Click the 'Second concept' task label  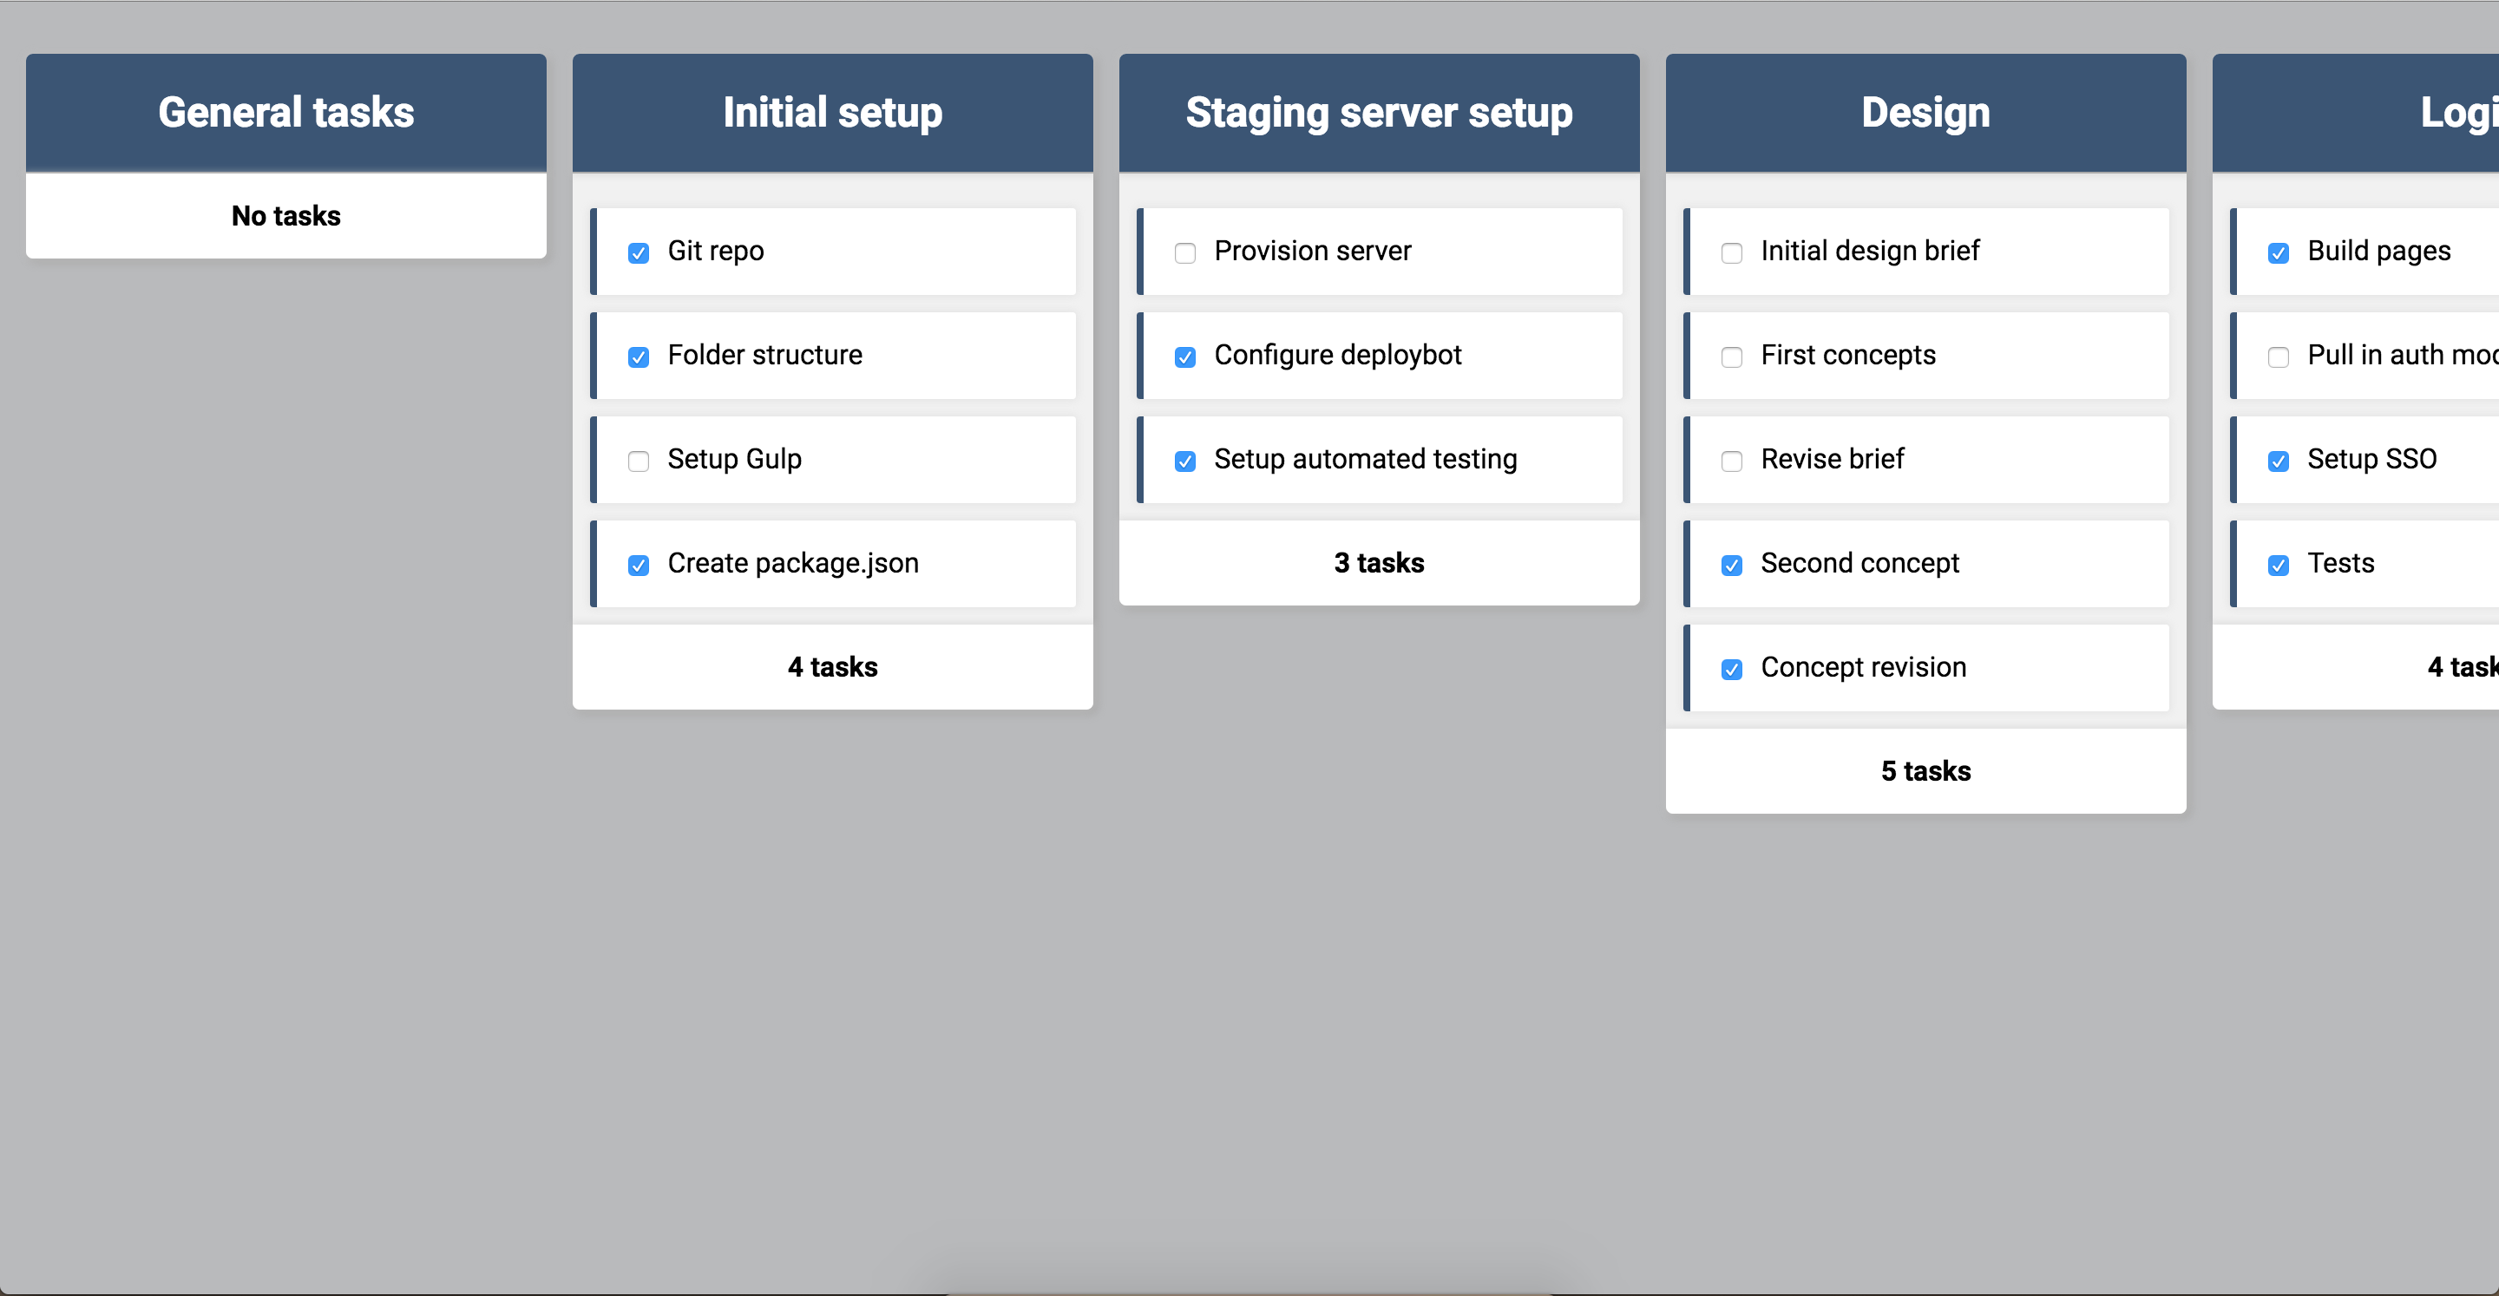(x=1859, y=564)
